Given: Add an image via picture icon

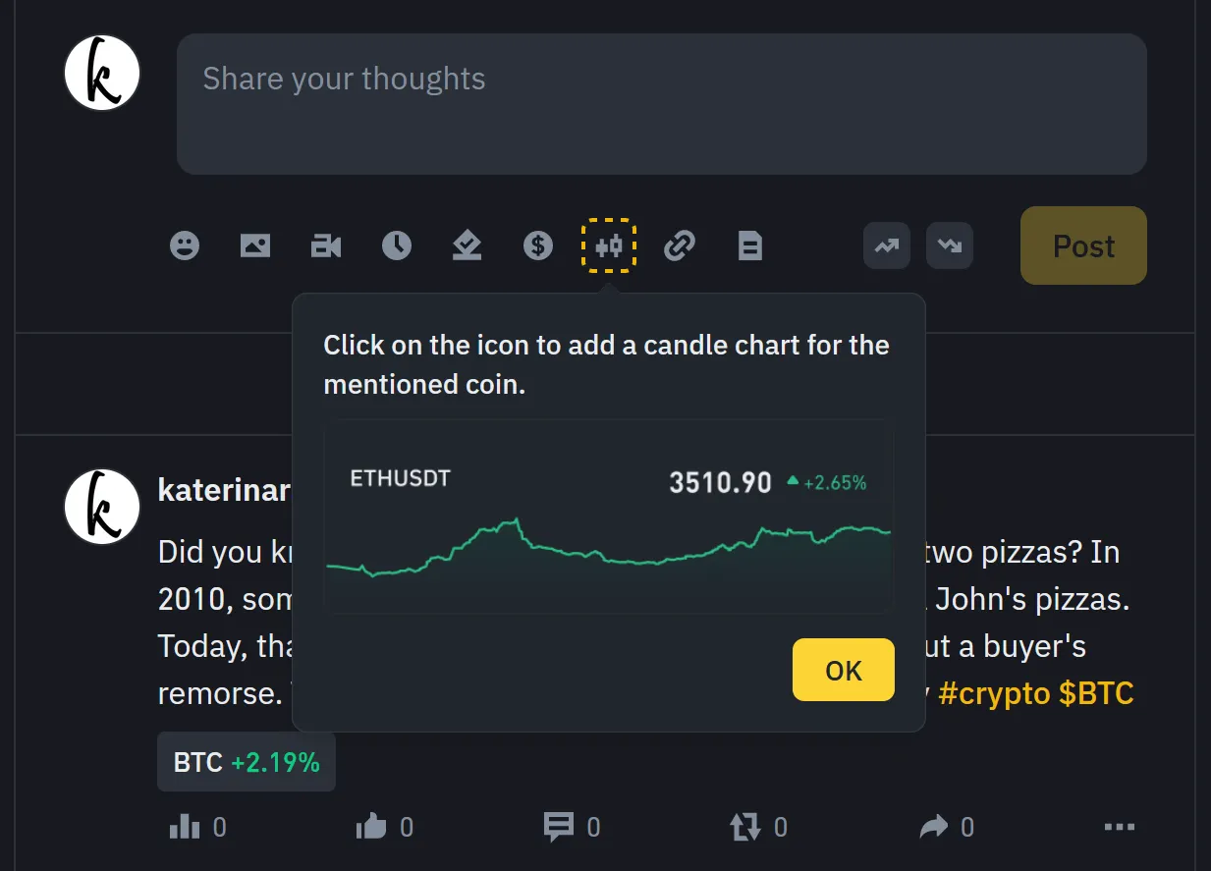Looking at the screenshot, I should click(255, 245).
